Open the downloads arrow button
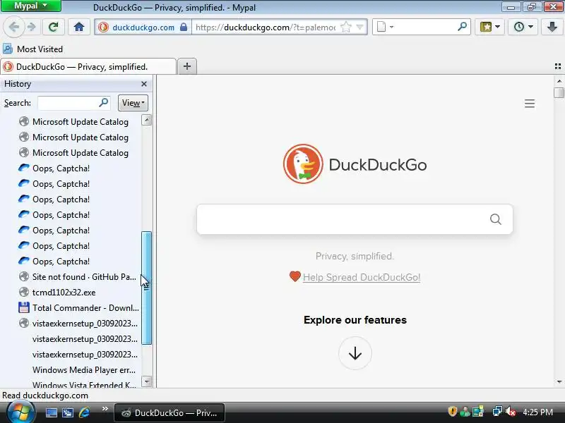The width and height of the screenshot is (565, 423). [x=552, y=27]
